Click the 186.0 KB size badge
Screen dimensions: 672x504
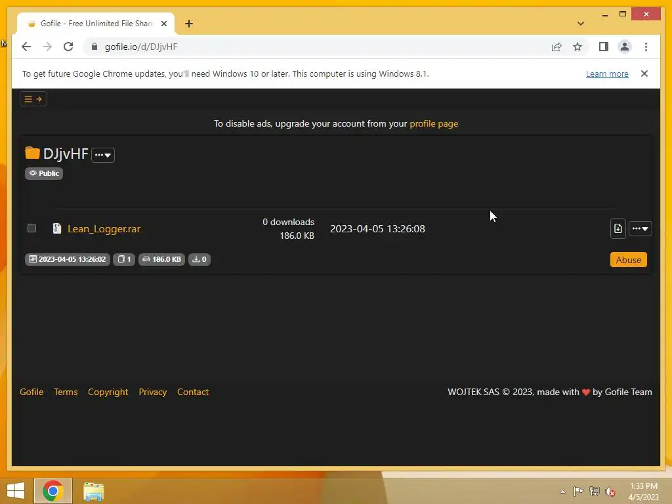tap(161, 259)
